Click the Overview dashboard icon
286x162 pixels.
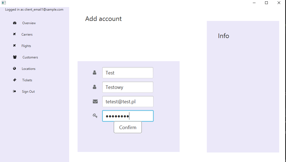click(15, 23)
